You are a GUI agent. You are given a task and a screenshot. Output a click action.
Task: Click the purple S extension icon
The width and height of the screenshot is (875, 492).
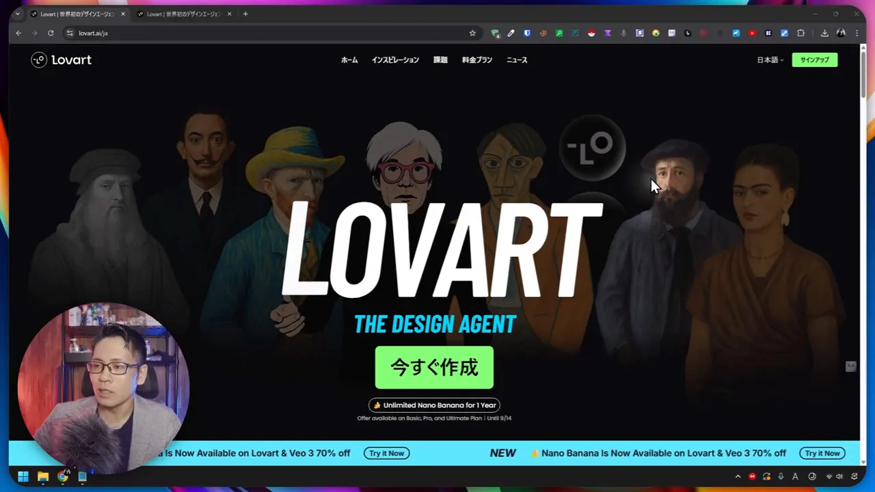[x=640, y=33]
